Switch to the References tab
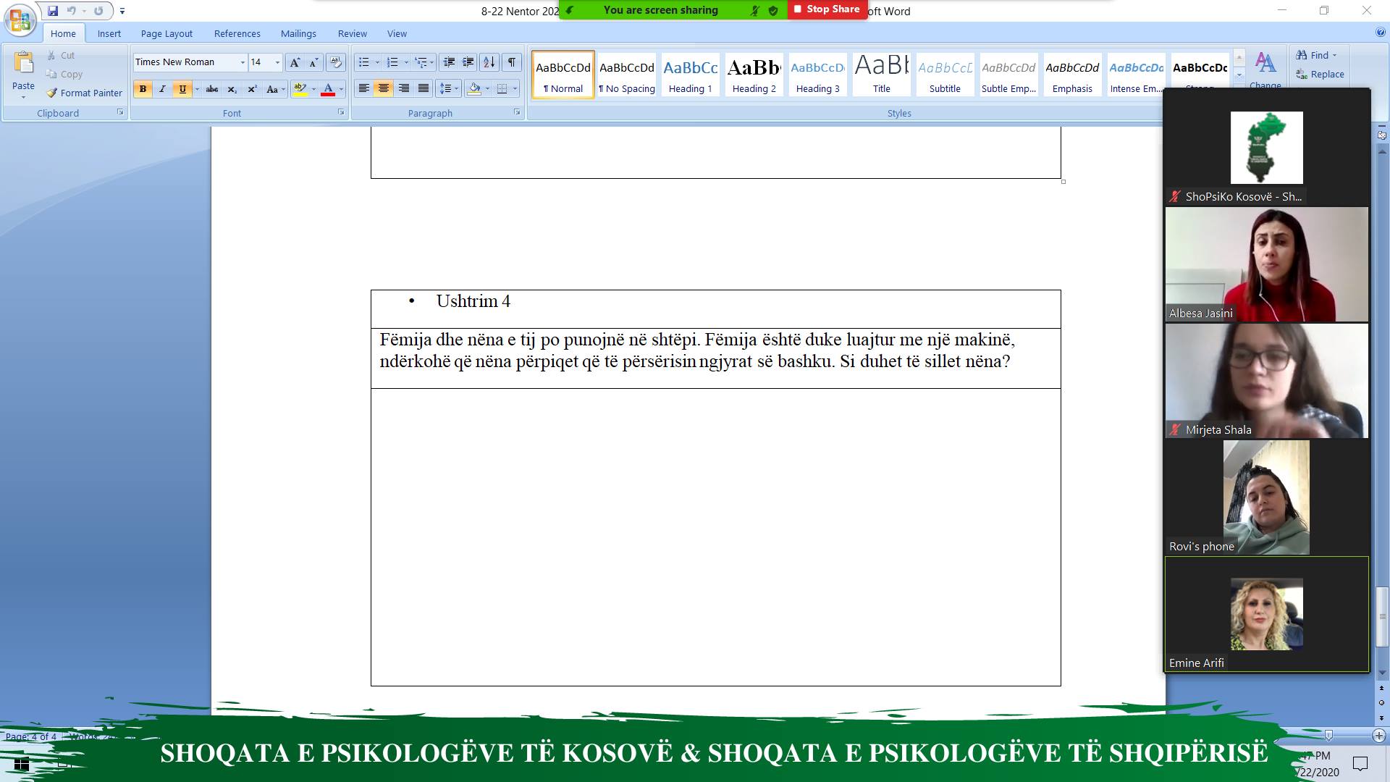Screen dimensions: 1390x782 237,33
